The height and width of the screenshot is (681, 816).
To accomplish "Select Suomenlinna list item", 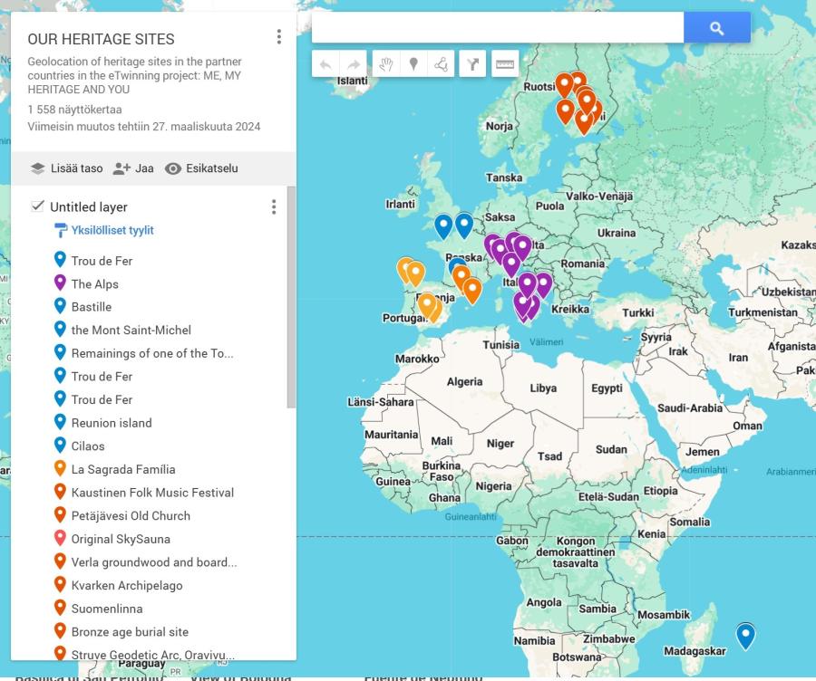I will click(107, 609).
